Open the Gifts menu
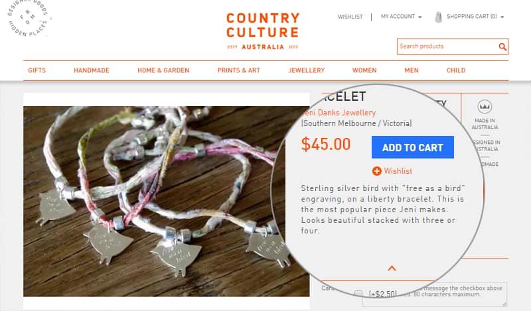 [37, 70]
